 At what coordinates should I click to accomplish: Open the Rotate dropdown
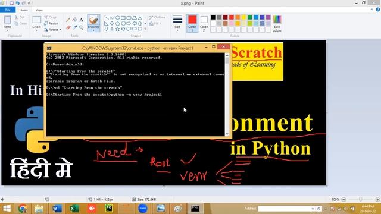click(53, 30)
